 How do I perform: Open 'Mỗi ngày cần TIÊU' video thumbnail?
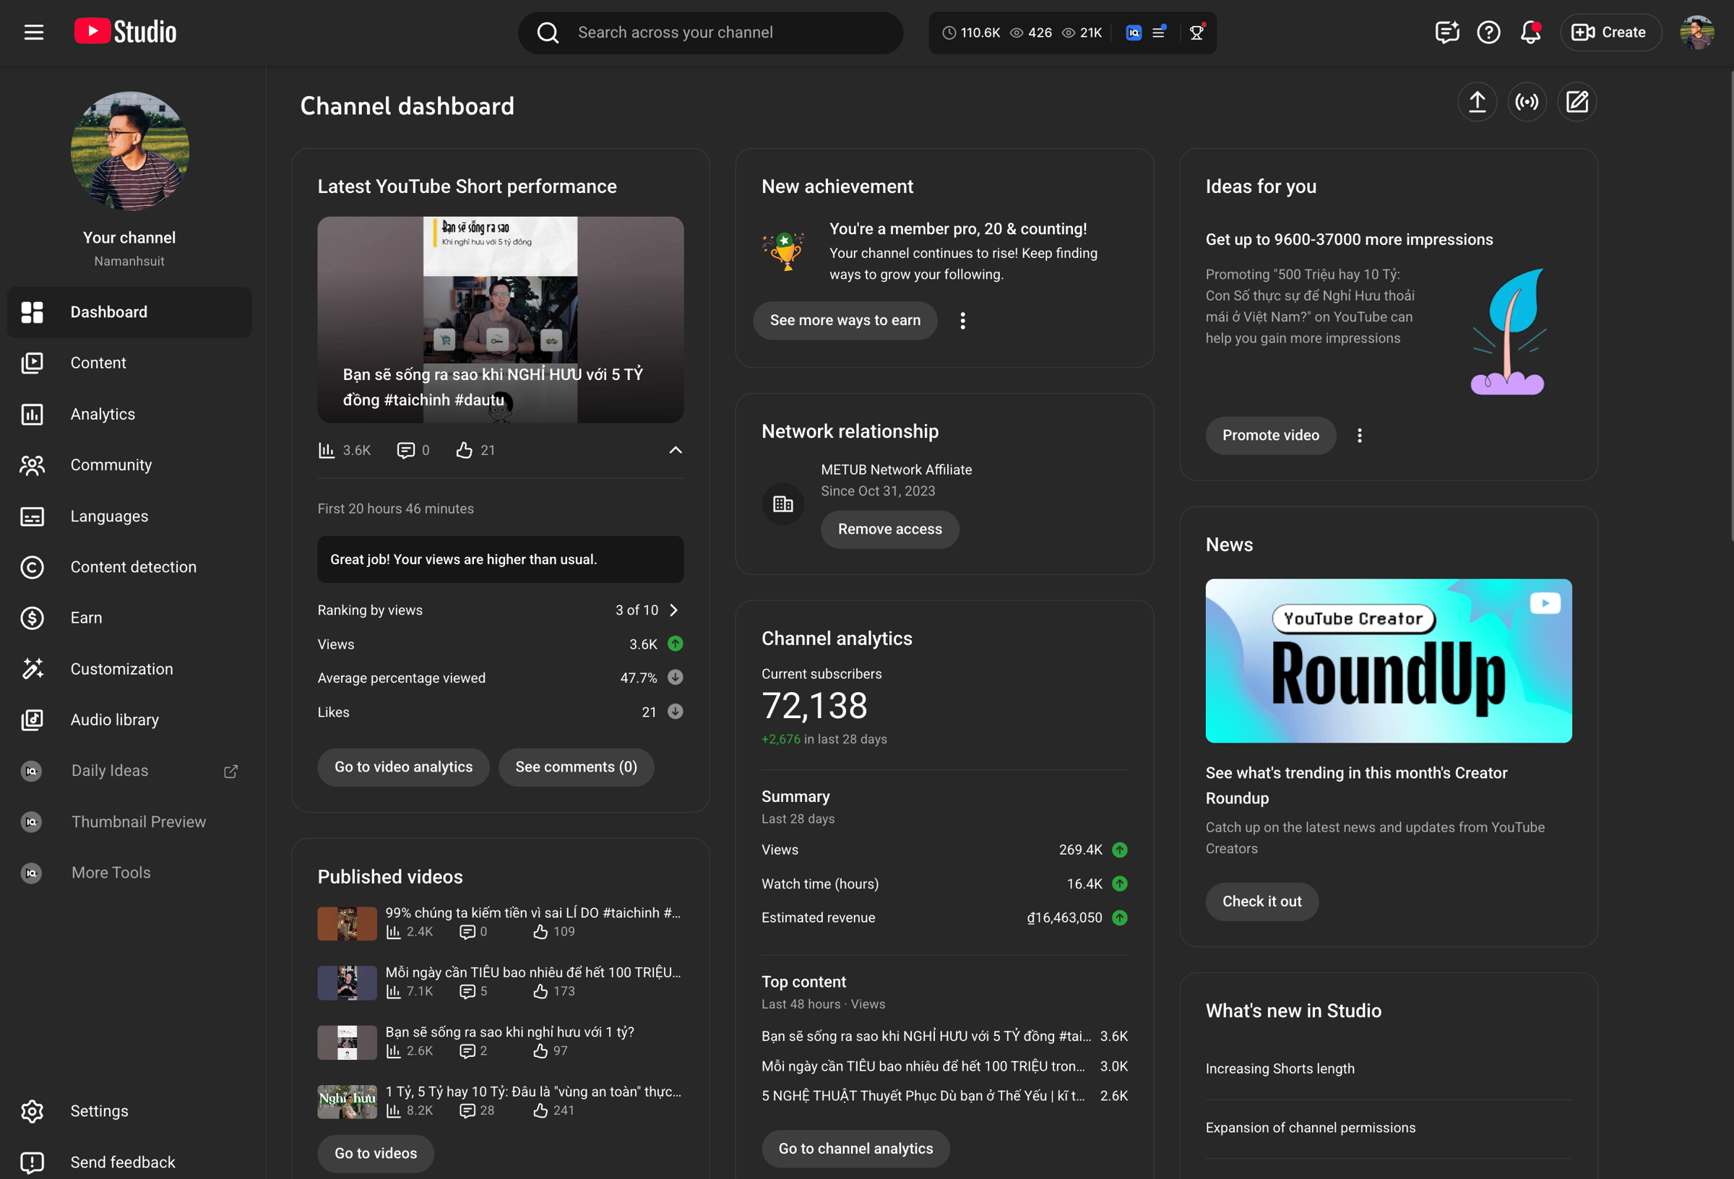point(347,982)
